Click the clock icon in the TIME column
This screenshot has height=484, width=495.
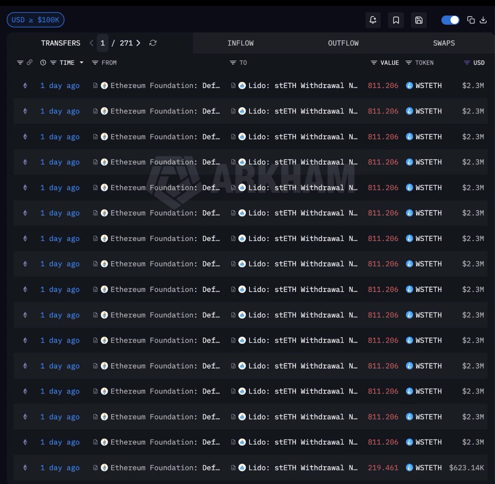[43, 62]
